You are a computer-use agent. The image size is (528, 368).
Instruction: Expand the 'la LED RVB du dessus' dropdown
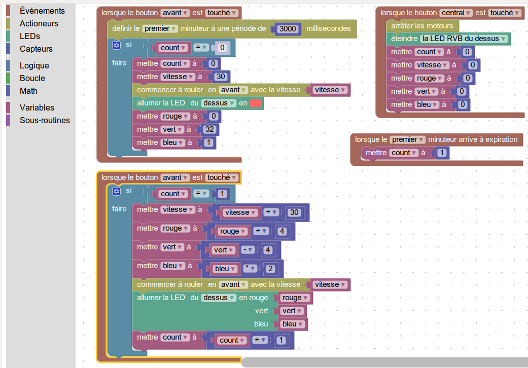click(x=464, y=39)
